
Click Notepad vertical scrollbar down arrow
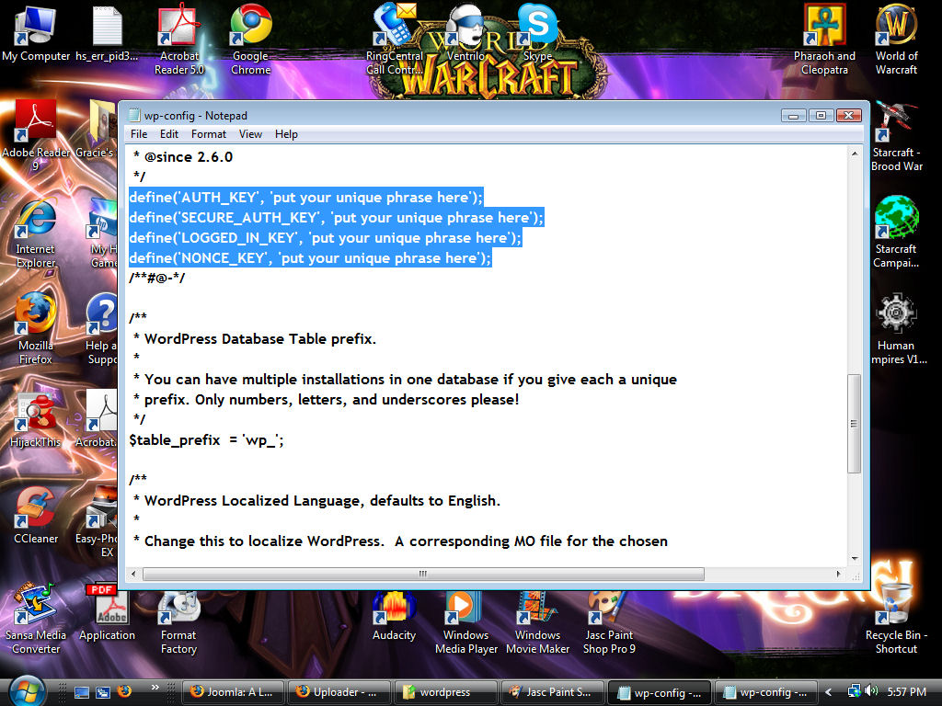855,559
